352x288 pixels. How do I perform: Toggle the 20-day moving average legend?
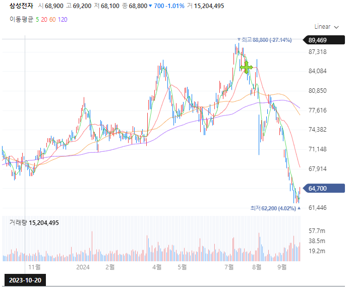click(44, 19)
